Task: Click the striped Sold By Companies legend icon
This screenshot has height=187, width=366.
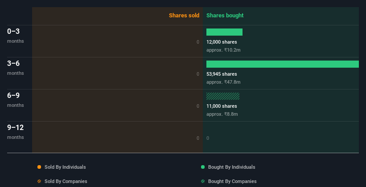Action: [x=39, y=181]
